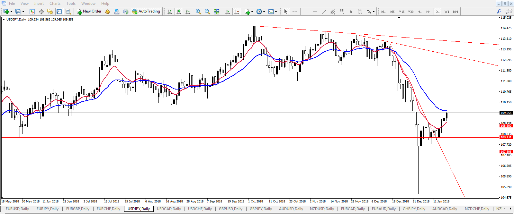Expand the Indicators dropdown arrow
This screenshot has width=514, height=214.
pos(252,12)
